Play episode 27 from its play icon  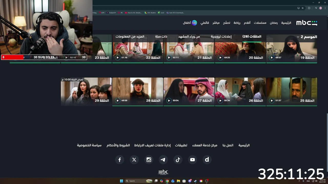pyautogui.click(x=169, y=100)
